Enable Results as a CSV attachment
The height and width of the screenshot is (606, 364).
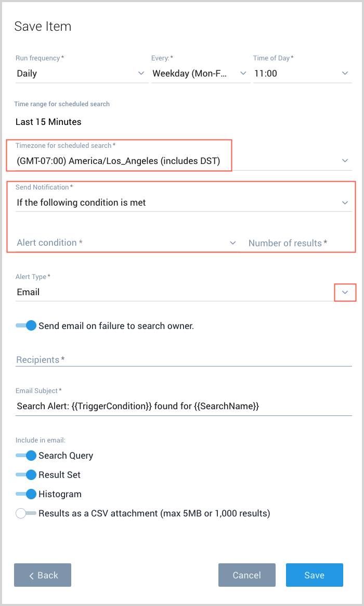tap(26, 513)
